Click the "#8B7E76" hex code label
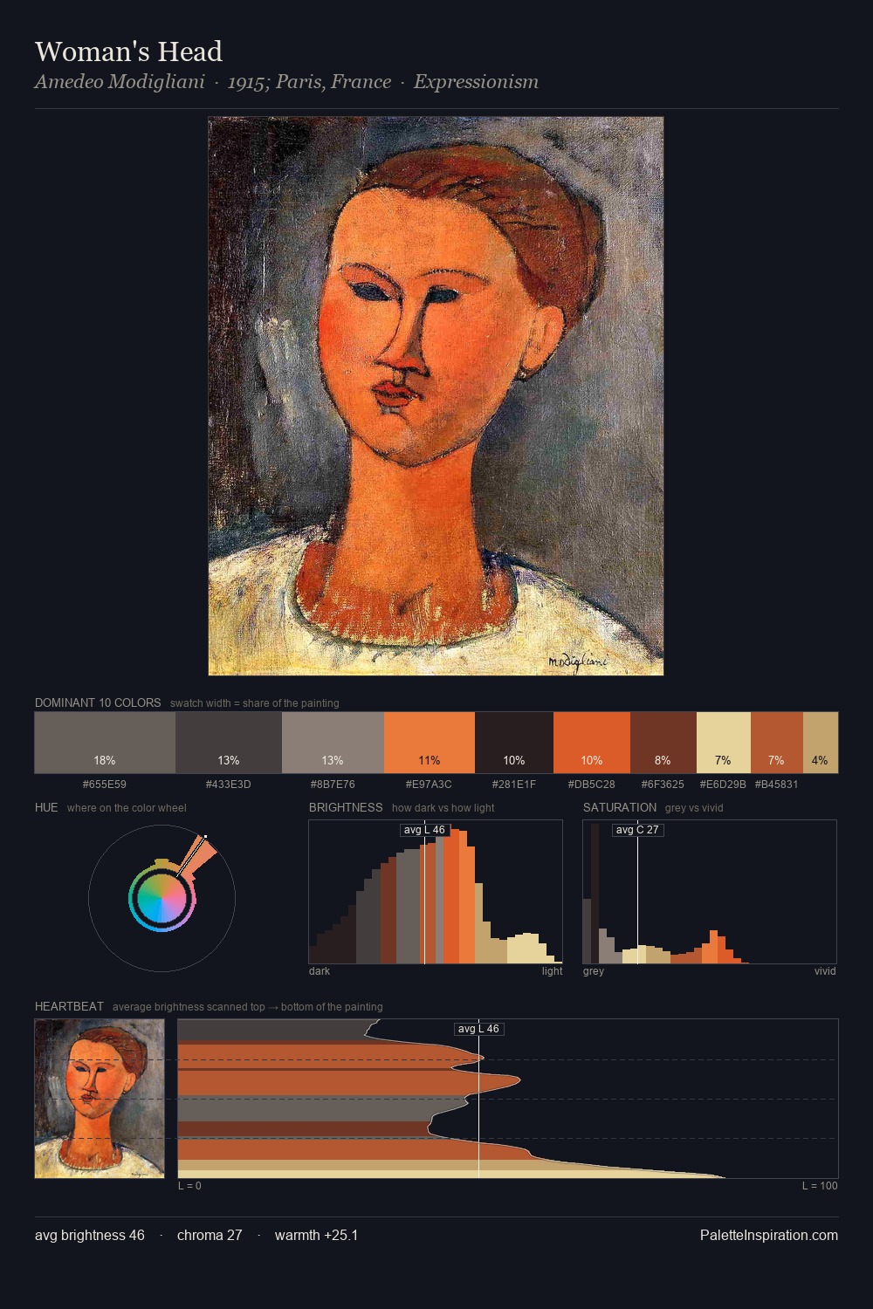 click(333, 785)
